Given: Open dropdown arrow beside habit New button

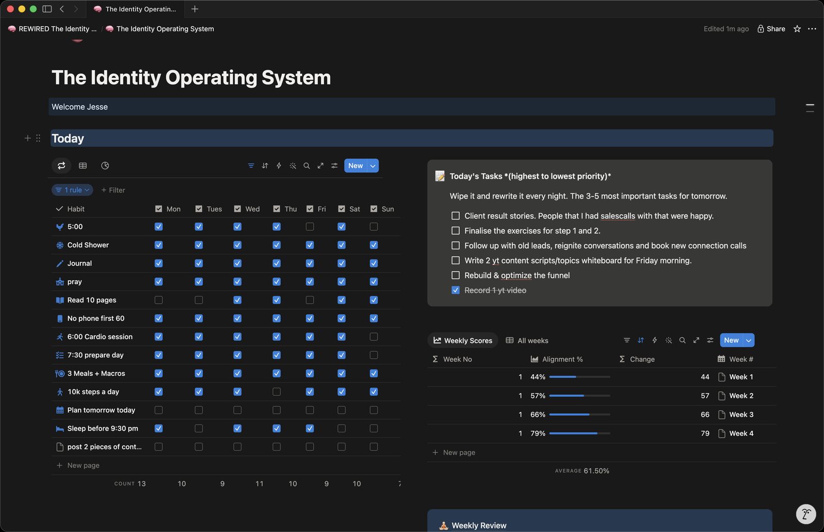Looking at the screenshot, I should 373,165.
